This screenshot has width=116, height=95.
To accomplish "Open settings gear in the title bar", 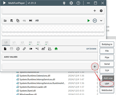I will [71, 3].
